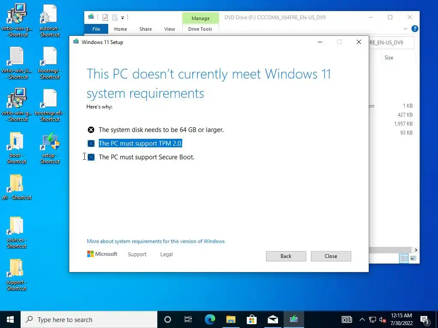Select the 427 KB size cell in Explorer

pyautogui.click(x=405, y=114)
